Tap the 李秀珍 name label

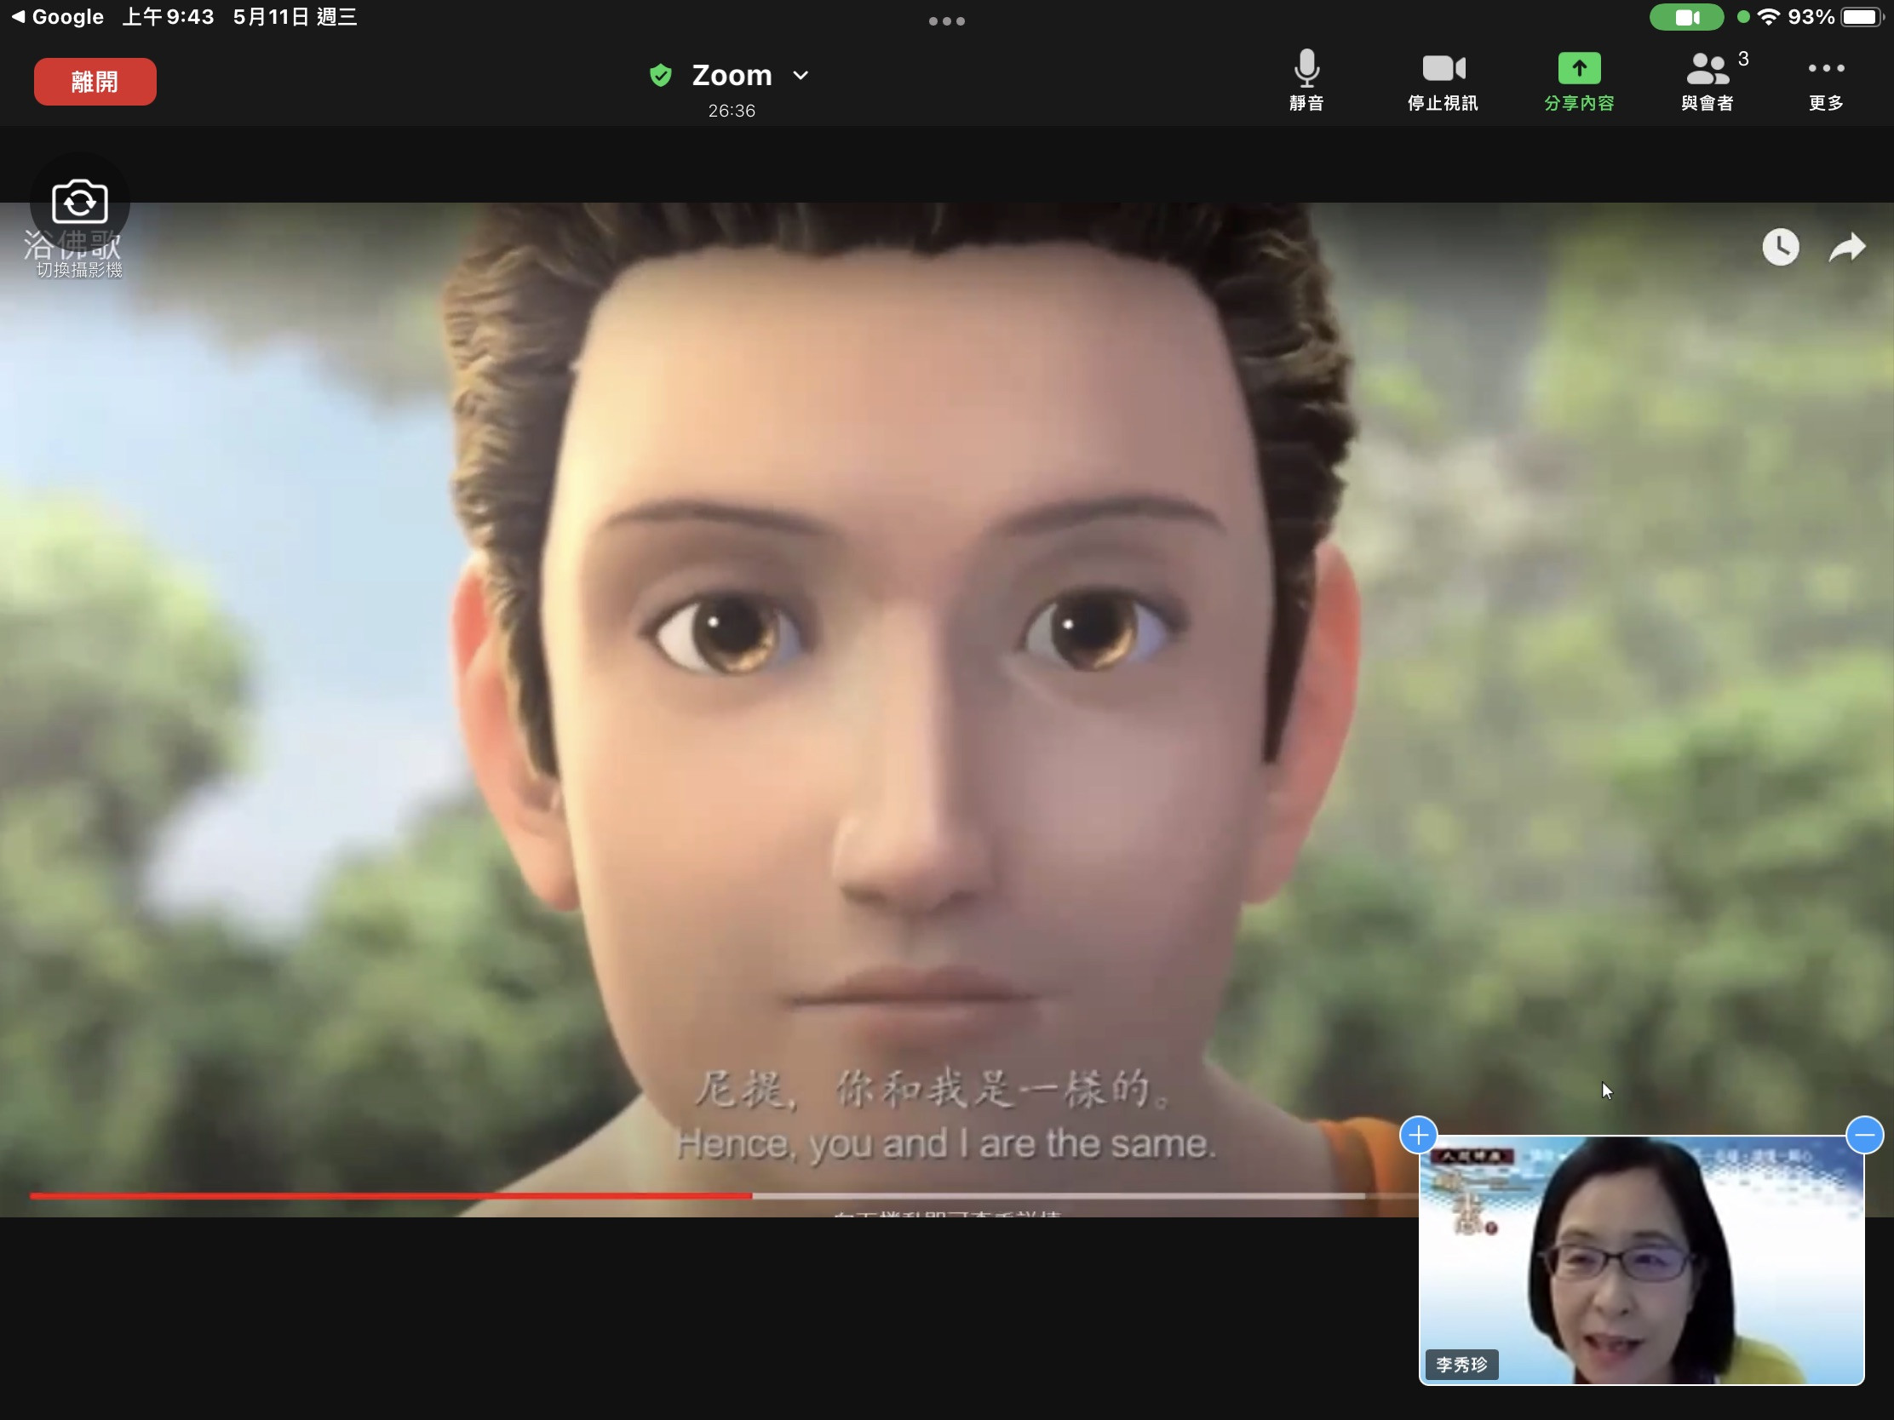[x=1461, y=1364]
